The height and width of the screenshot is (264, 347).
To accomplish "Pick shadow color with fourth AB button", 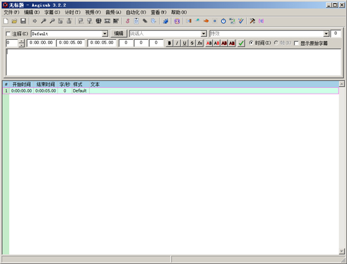I will pyautogui.click(x=232, y=43).
